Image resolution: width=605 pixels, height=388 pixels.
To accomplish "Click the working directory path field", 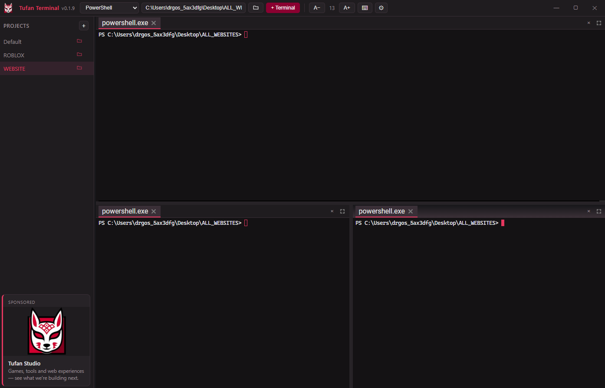I will tap(194, 8).
